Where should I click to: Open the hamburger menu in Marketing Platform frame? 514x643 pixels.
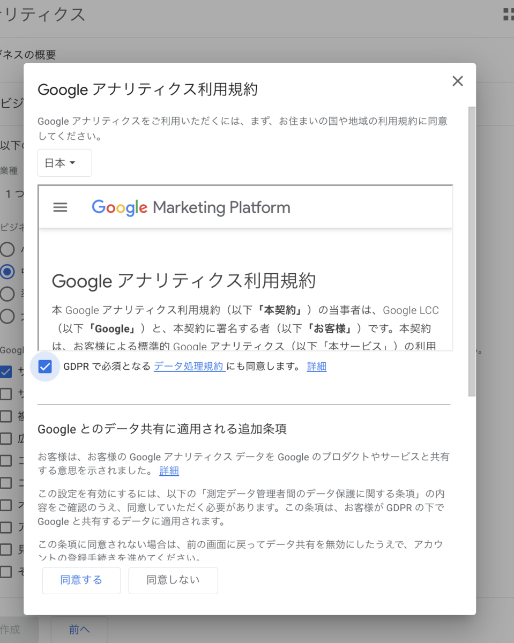pyautogui.click(x=61, y=207)
